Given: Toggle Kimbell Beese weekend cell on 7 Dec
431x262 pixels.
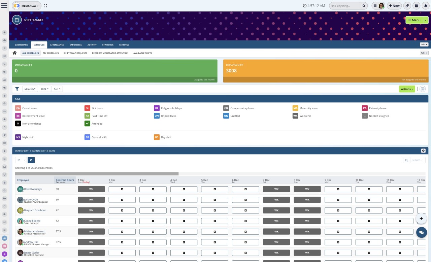Looking at the screenshot, I should pos(276,221).
